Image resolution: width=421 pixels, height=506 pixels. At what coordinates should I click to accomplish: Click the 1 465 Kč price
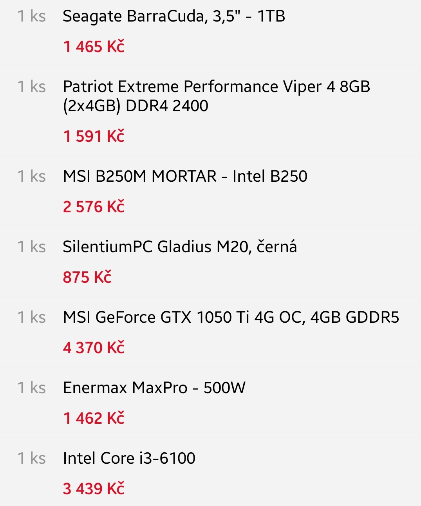[x=94, y=47]
